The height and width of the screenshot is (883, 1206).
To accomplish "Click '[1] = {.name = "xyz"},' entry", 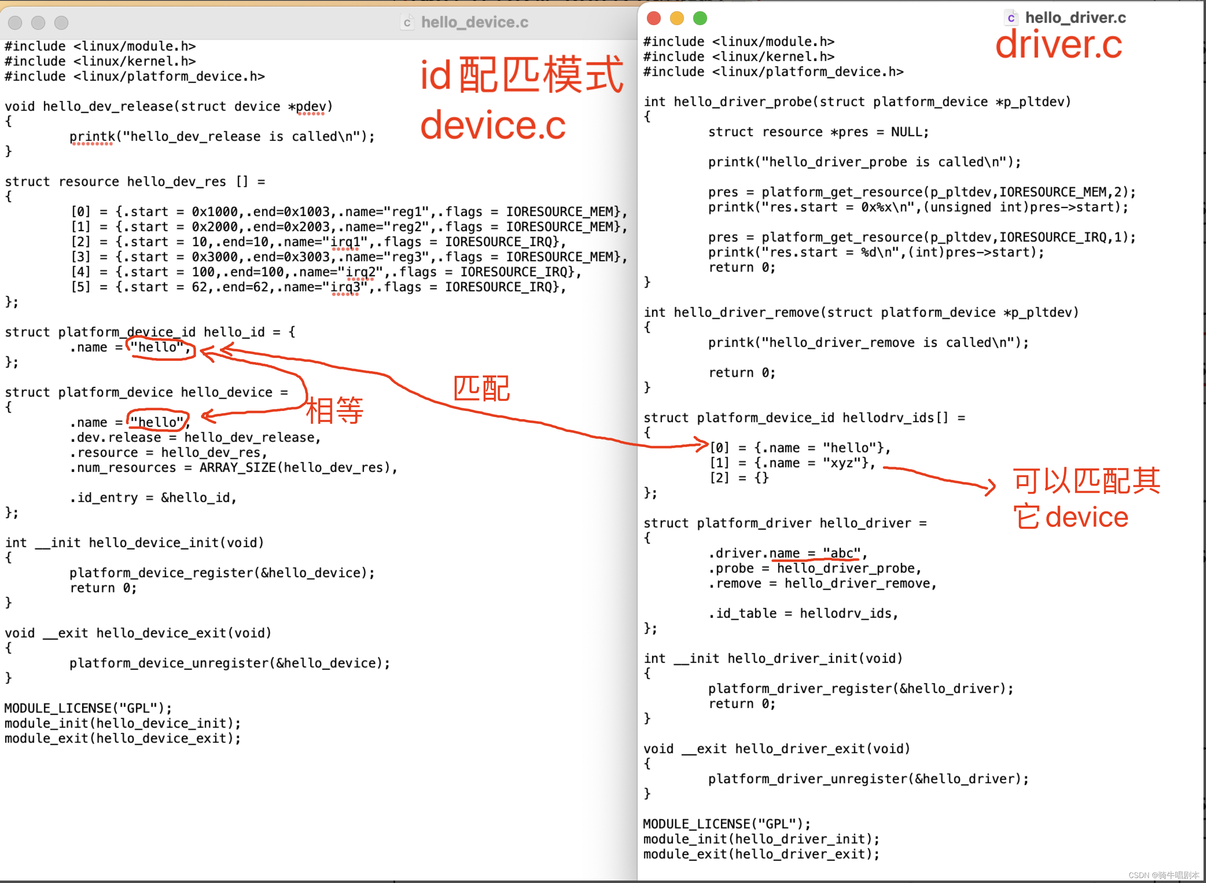I will click(x=792, y=463).
